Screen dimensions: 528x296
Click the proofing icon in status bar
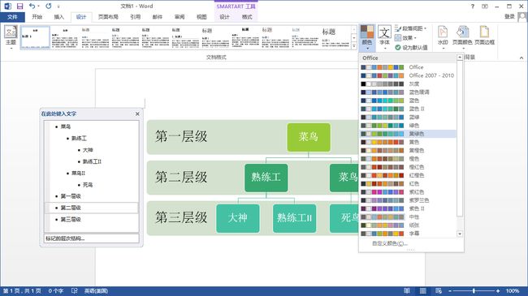75,290
